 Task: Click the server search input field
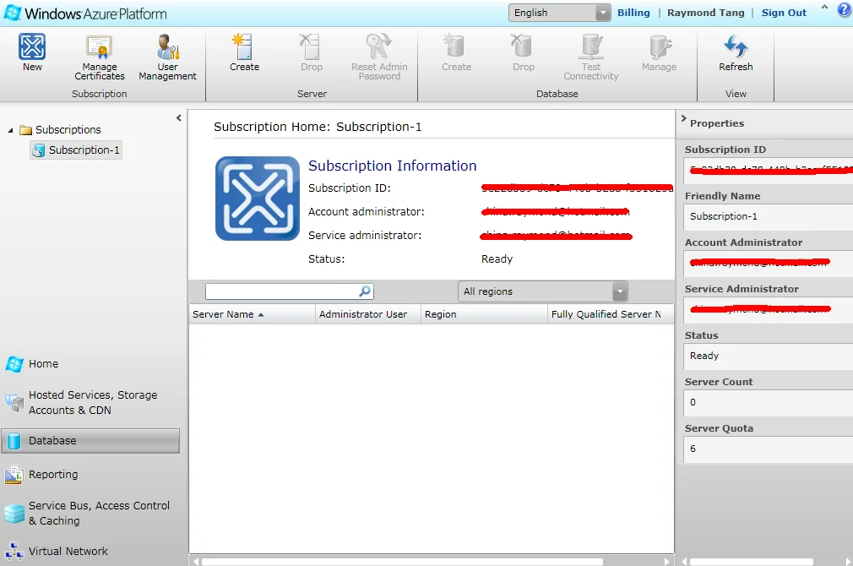pyautogui.click(x=280, y=291)
